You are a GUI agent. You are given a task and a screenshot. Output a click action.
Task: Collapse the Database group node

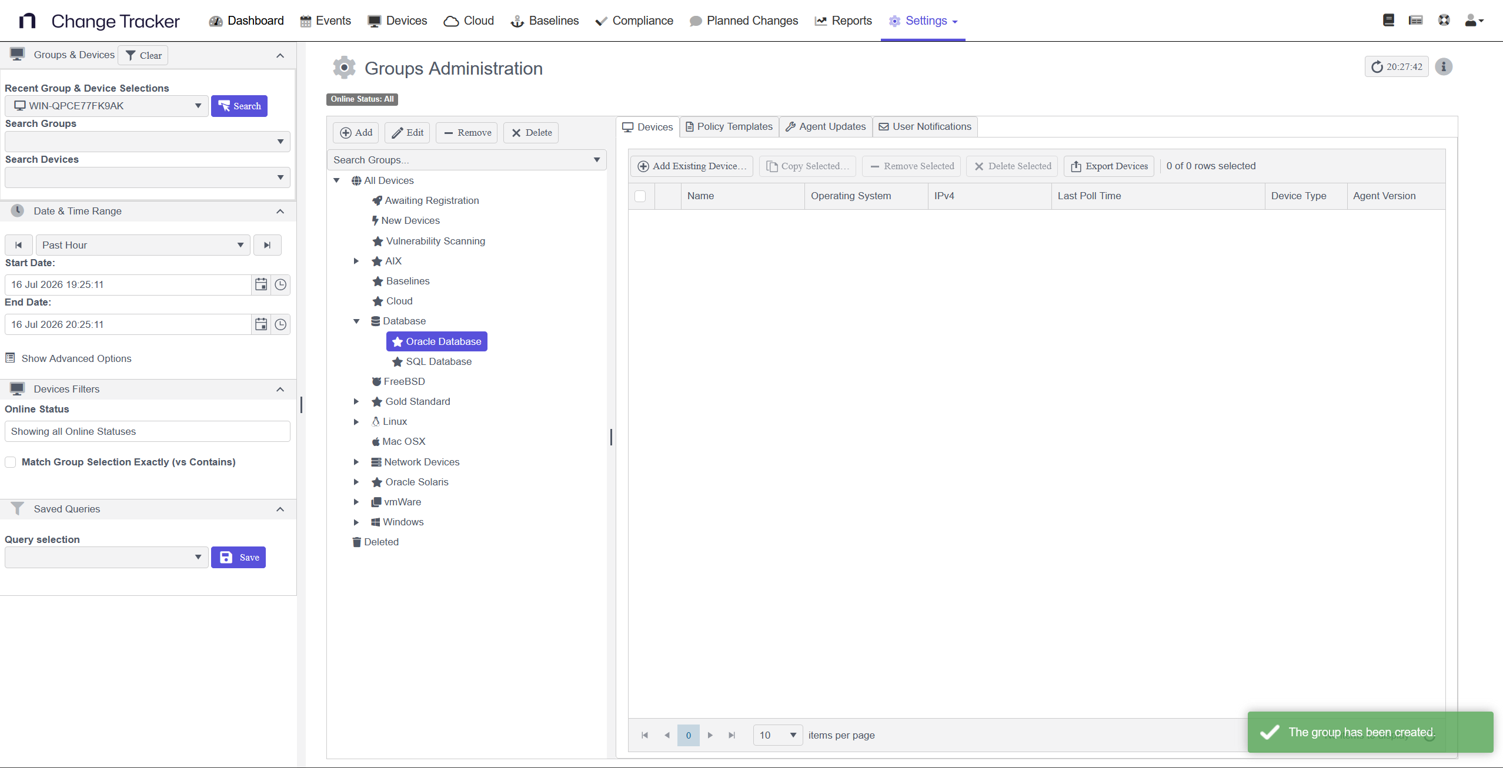coord(356,321)
